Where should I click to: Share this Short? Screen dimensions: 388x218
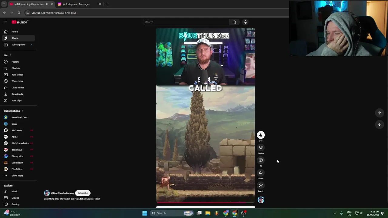261,173
